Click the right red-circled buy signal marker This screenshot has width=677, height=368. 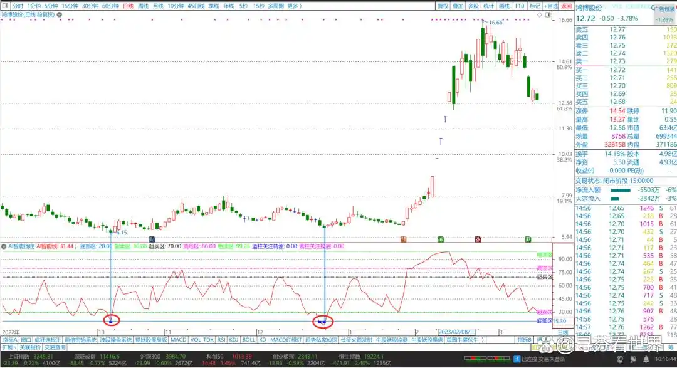323,322
